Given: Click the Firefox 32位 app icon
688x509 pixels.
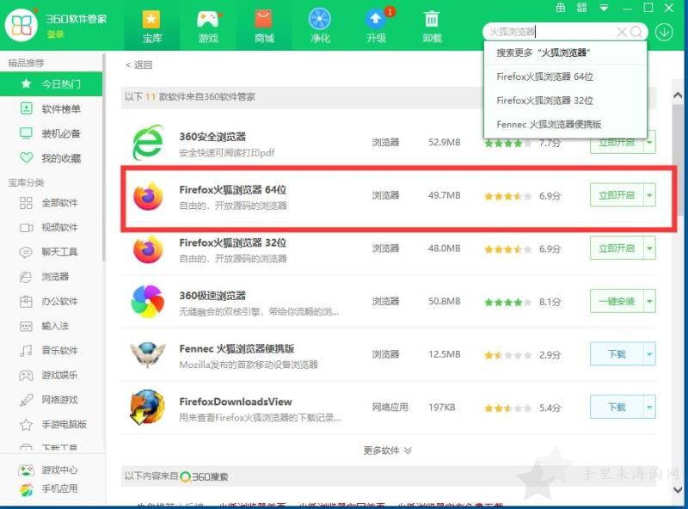Looking at the screenshot, I should tap(148, 248).
